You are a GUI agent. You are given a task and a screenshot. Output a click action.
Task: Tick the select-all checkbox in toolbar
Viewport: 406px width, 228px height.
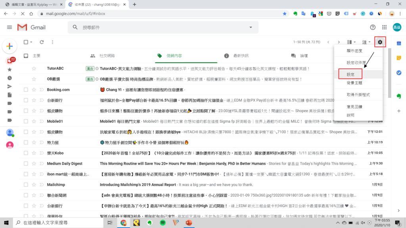(26, 42)
